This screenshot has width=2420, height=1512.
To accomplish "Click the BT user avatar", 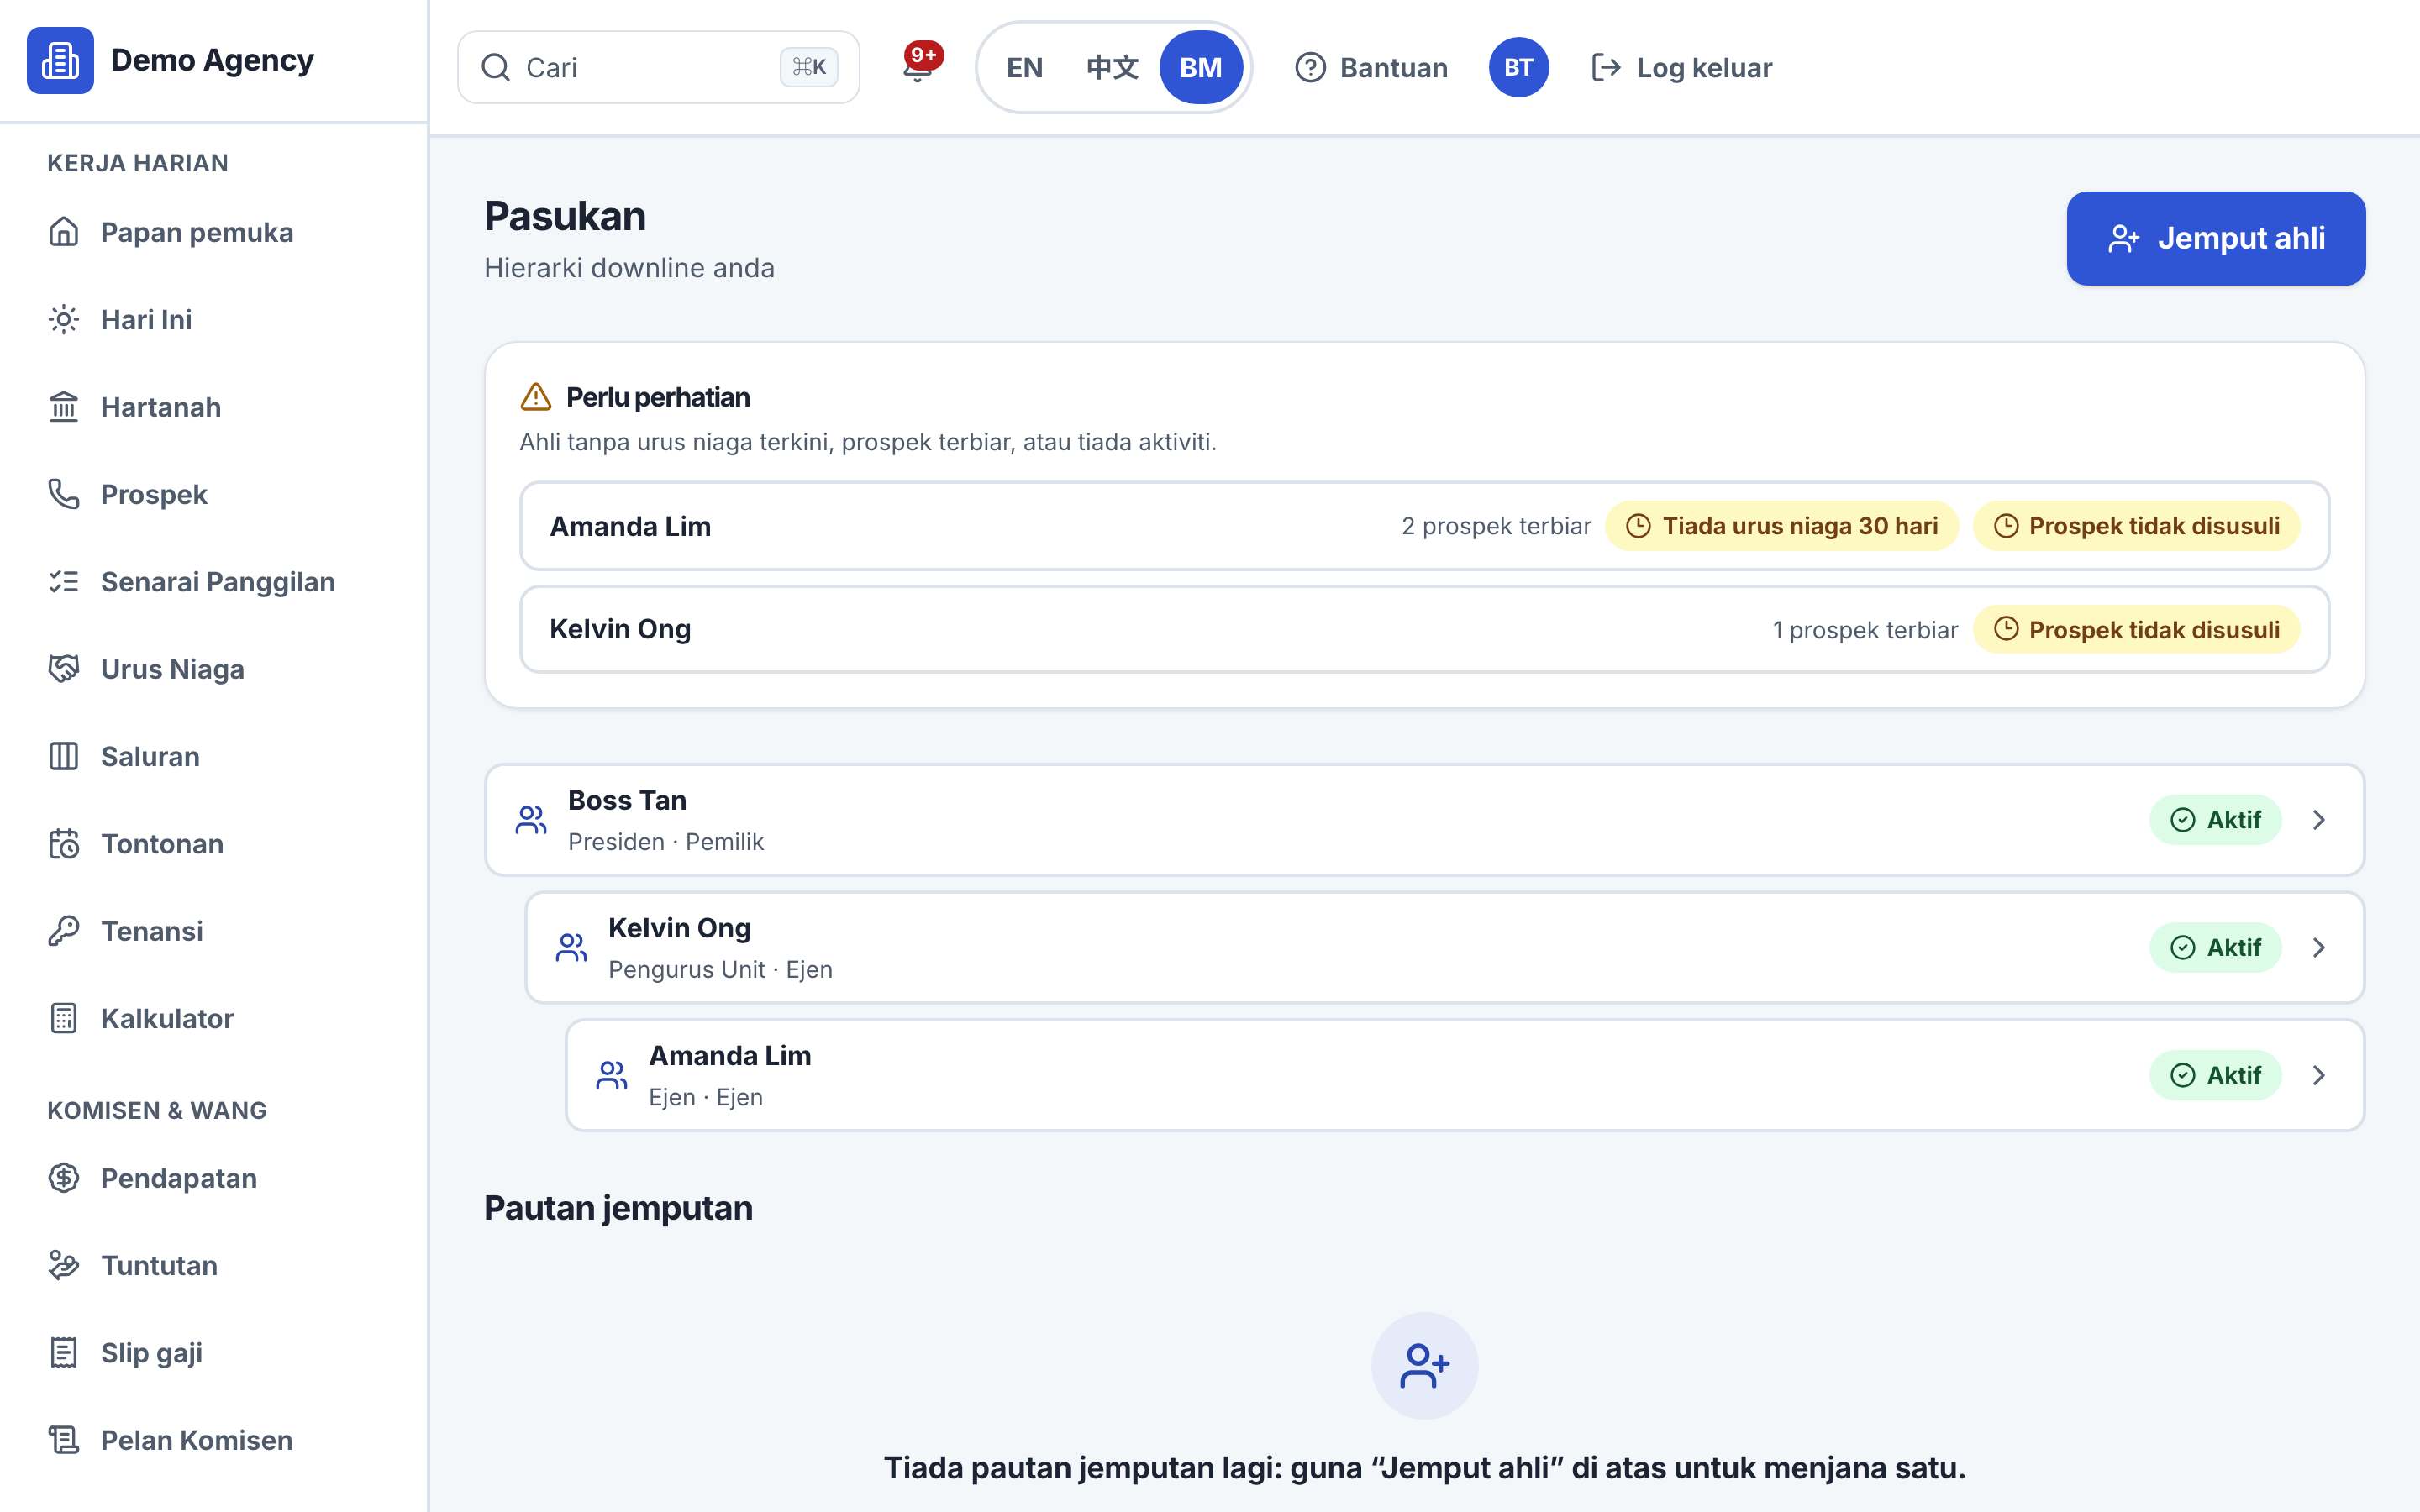I will pos(1518,67).
